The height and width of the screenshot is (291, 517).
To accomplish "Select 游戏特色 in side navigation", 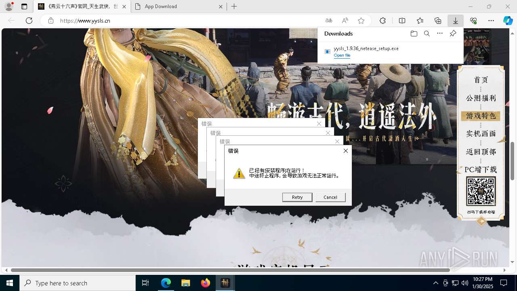I will click(481, 116).
